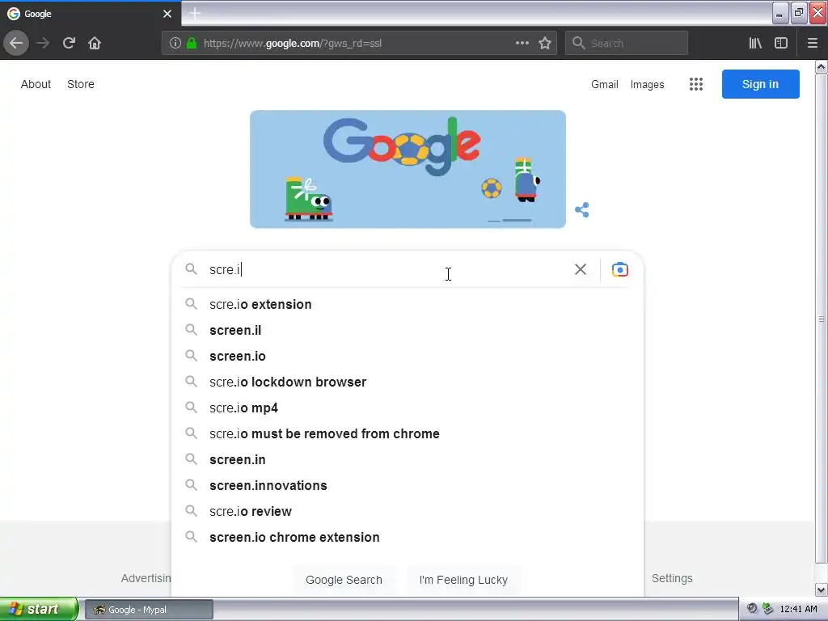Choose suggestion scre.io mp4
The width and height of the screenshot is (828, 621).
click(408, 408)
